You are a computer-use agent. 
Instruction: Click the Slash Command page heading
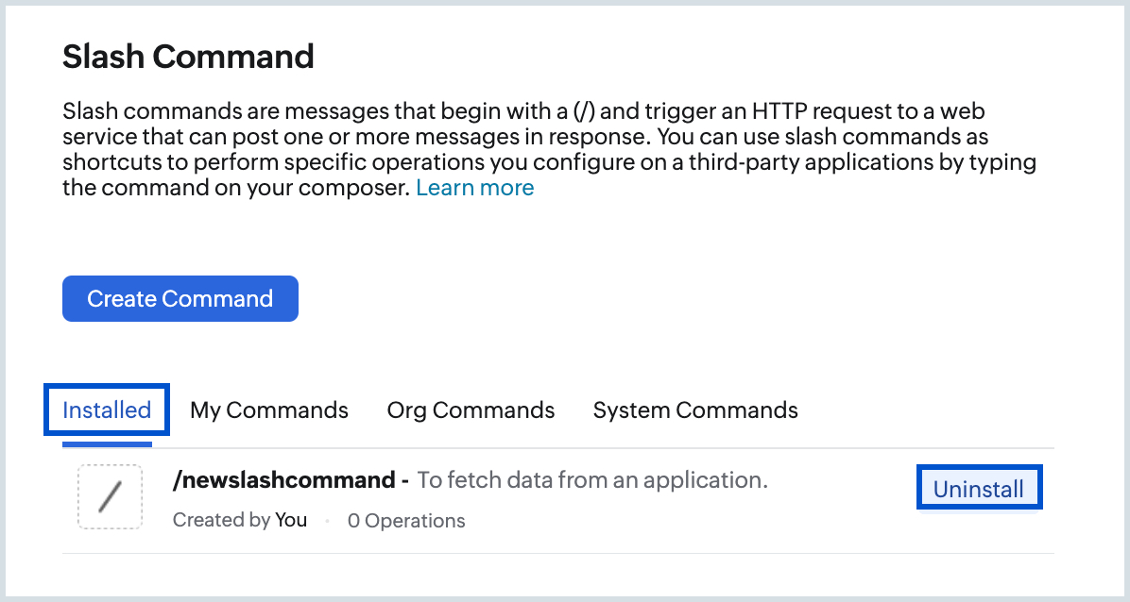(188, 57)
